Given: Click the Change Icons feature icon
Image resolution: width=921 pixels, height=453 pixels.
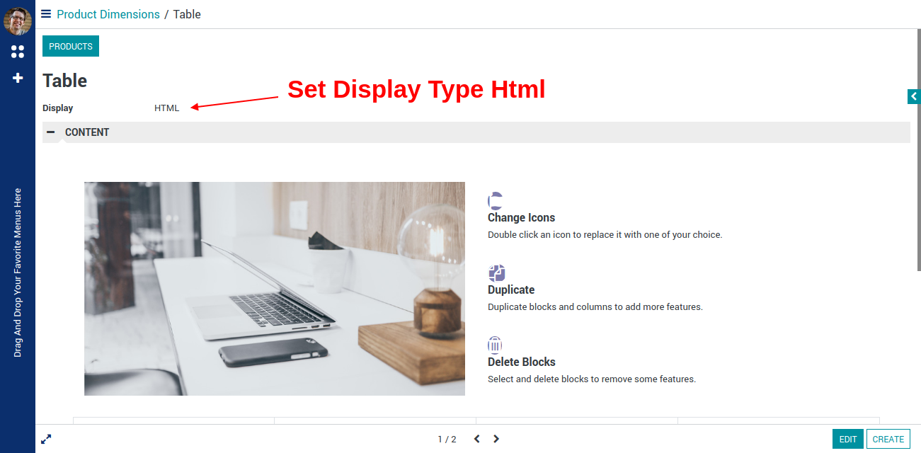Looking at the screenshot, I should (x=496, y=201).
